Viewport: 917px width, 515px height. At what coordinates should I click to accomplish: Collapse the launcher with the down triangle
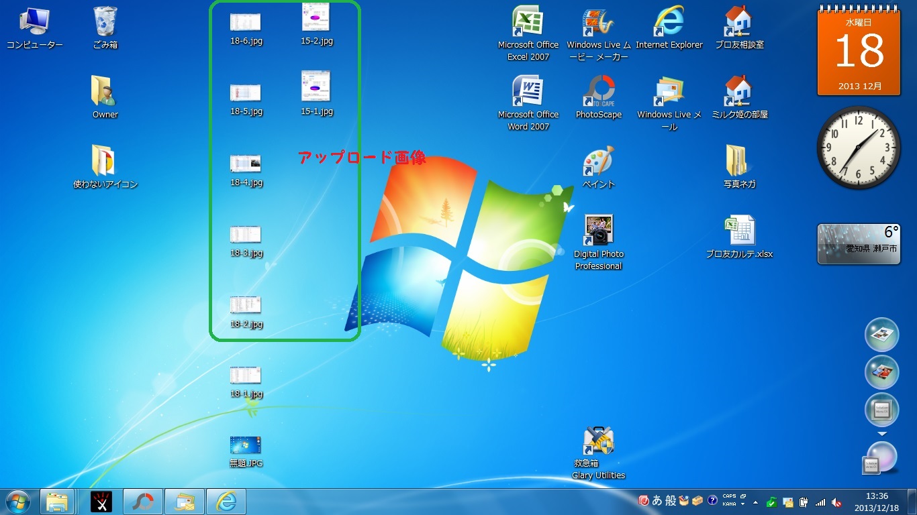[882, 434]
